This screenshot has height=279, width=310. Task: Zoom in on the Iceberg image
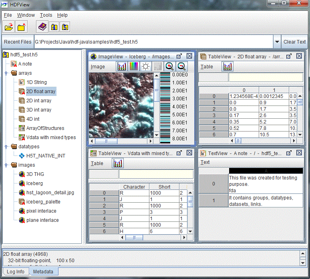[x=169, y=66]
